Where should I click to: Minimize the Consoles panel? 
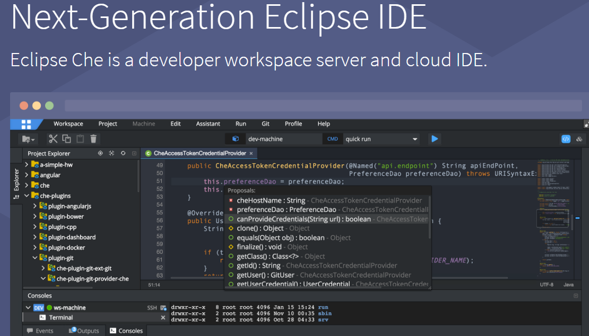(x=576, y=296)
